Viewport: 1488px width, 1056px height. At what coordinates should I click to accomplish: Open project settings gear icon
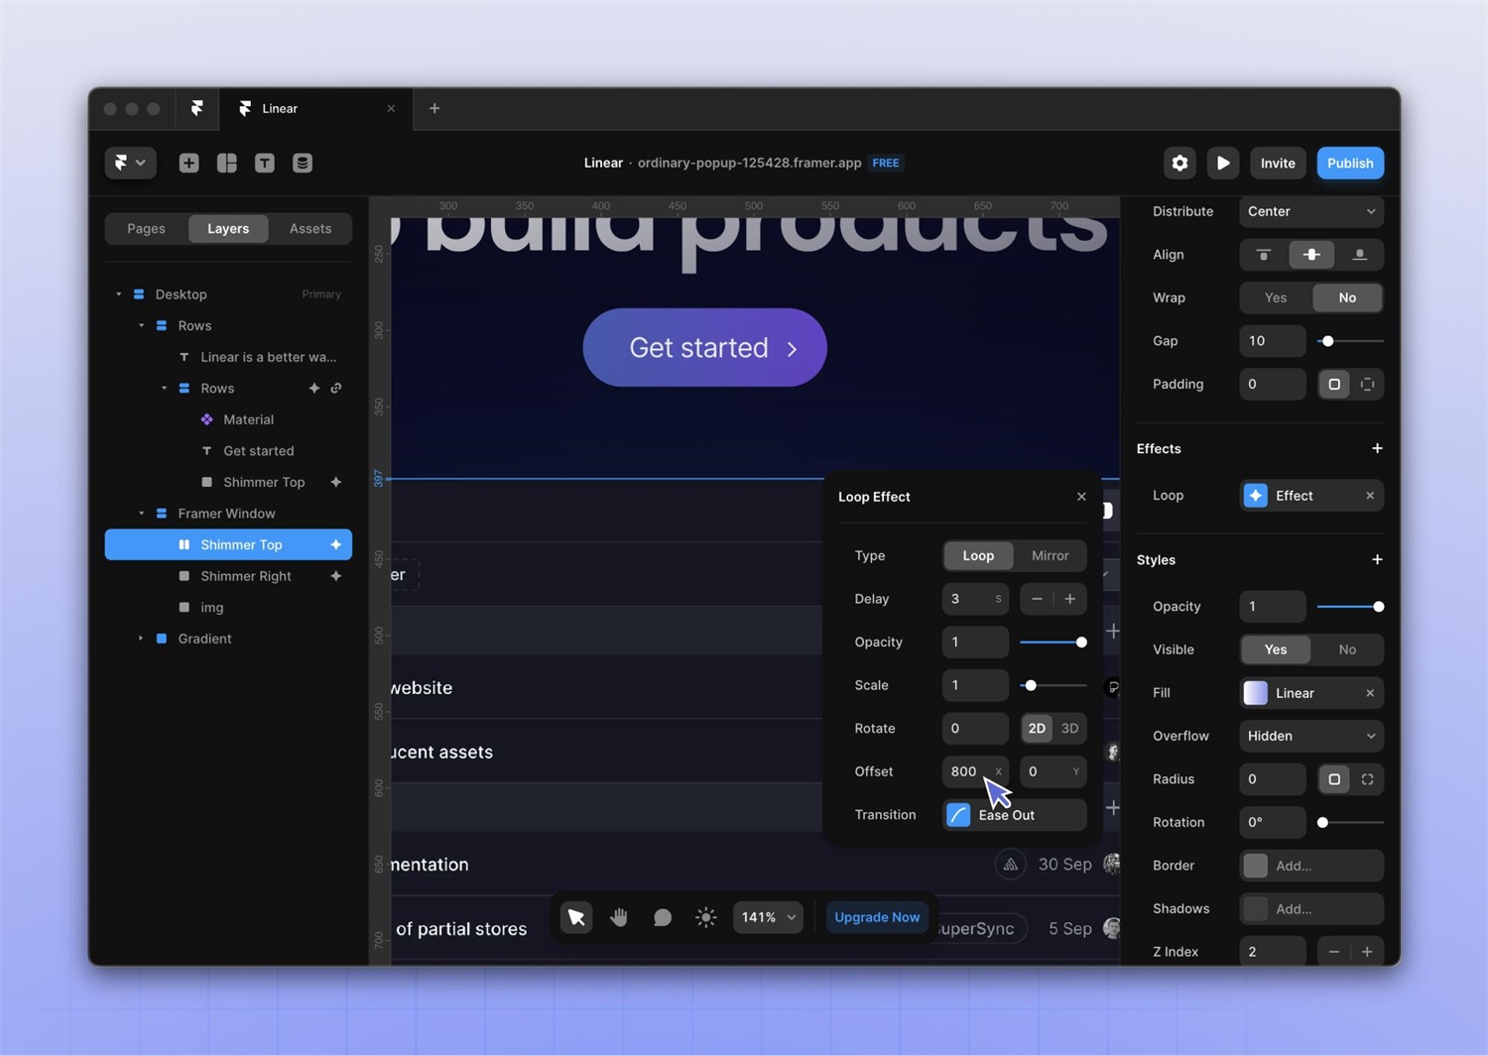(1179, 163)
